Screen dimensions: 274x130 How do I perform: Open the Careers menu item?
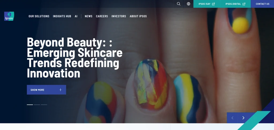102,16
